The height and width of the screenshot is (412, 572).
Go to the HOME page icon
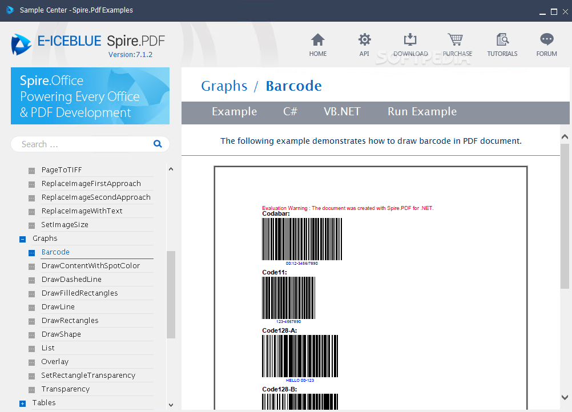tap(318, 40)
